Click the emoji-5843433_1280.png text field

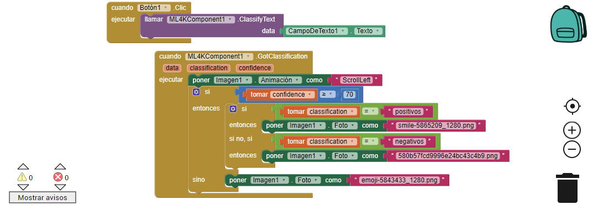click(399, 180)
